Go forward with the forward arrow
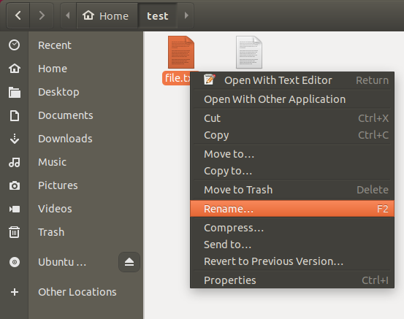404x319 pixels. 42,16
